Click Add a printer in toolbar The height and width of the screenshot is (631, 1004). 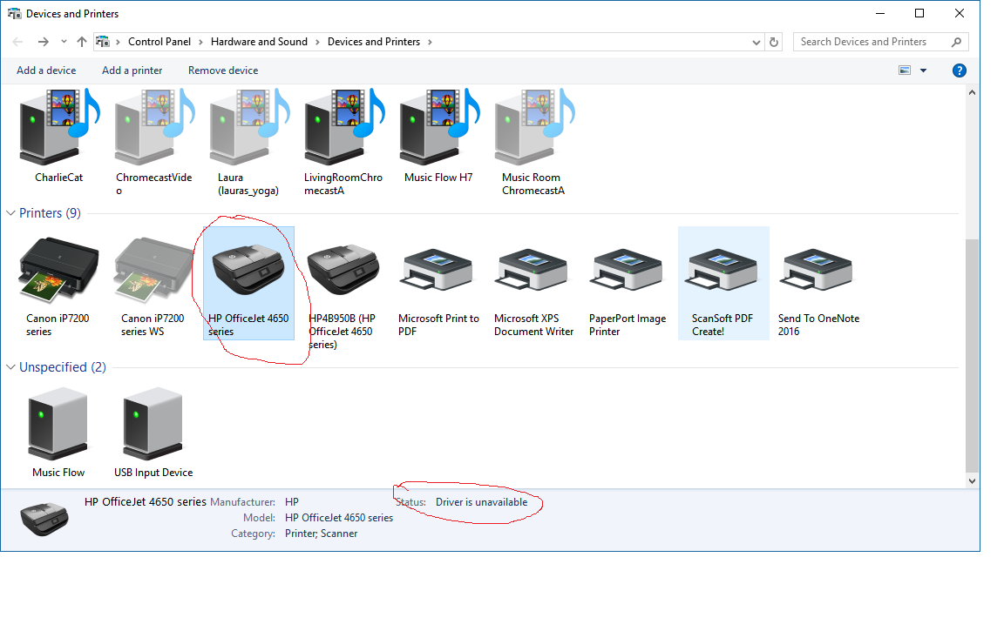click(x=132, y=70)
